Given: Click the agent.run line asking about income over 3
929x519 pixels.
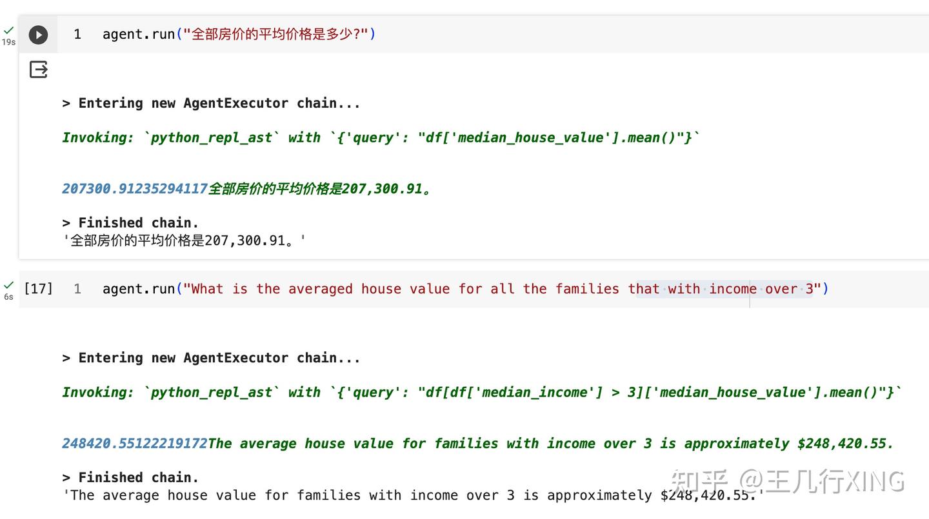Looking at the screenshot, I should pos(464,289).
